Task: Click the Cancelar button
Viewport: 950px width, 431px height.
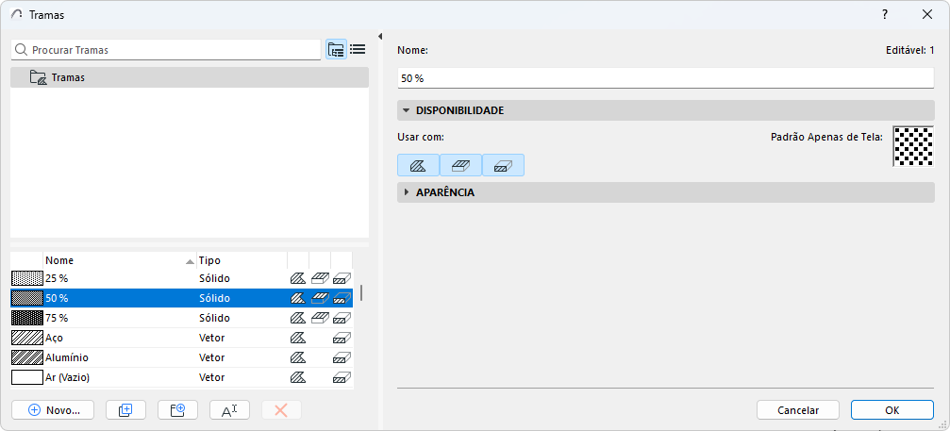Action: click(x=798, y=410)
